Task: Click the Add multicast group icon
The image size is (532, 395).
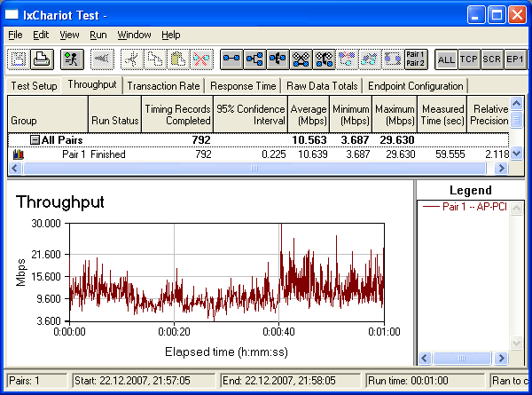Action: [254, 59]
